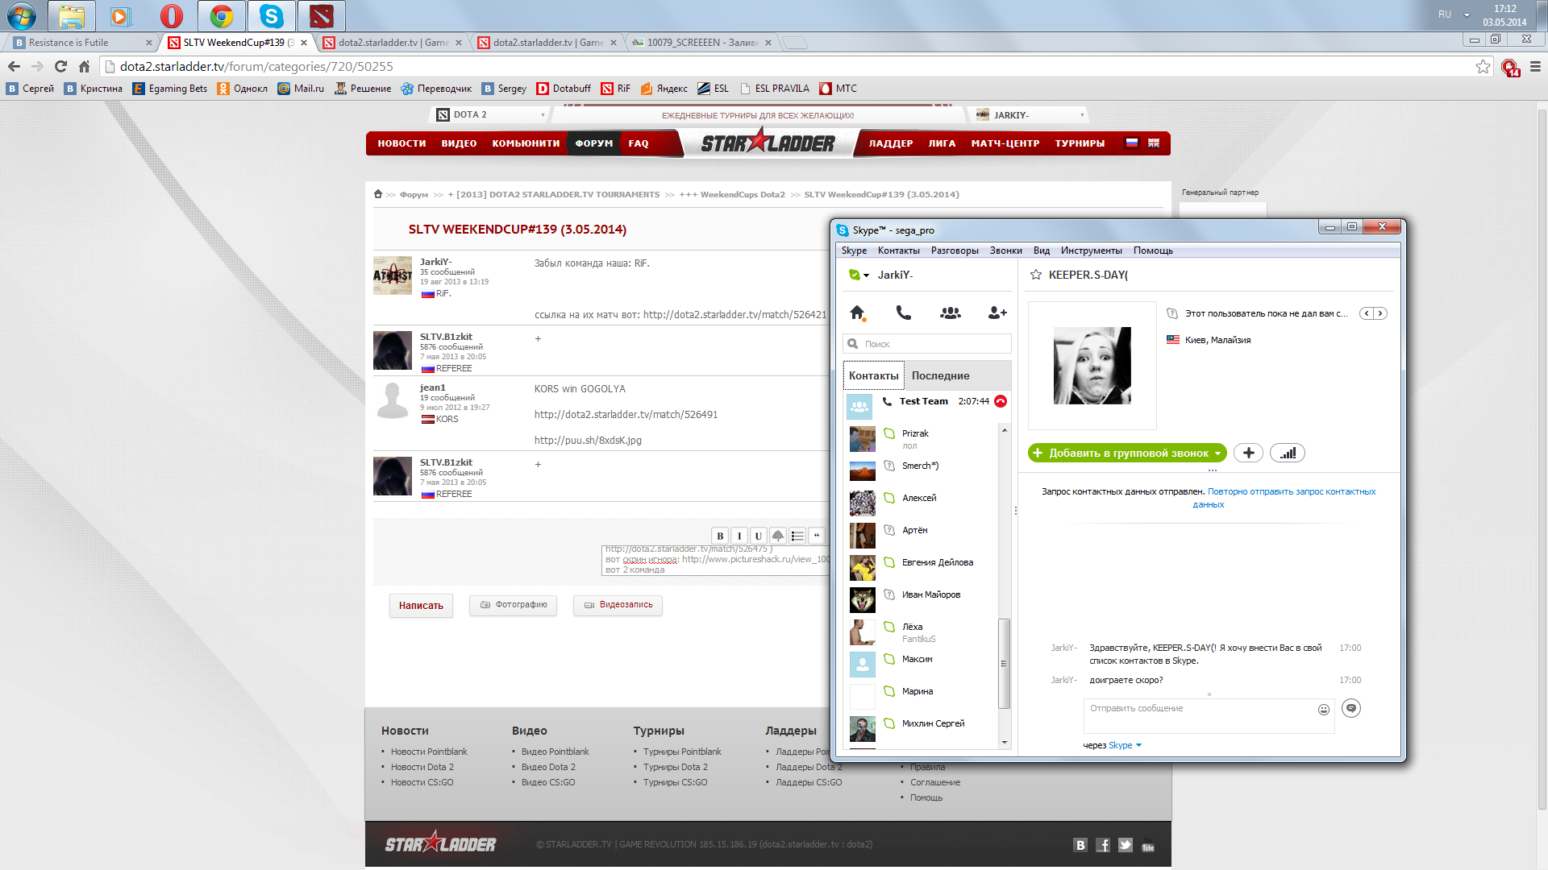The image size is (1548, 870).
Task: Switch site to Russian flag language
Action: coord(1132,143)
